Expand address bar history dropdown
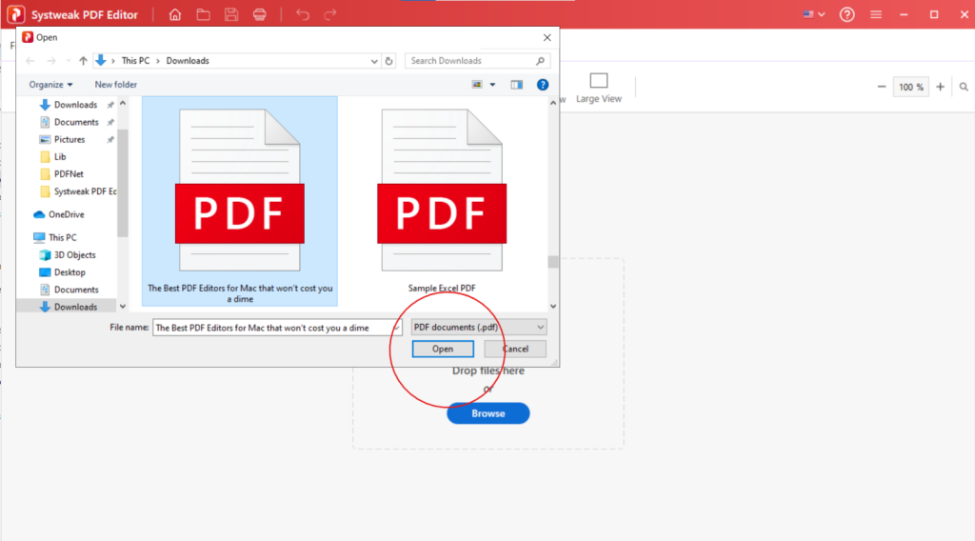The height and width of the screenshot is (541, 975). point(373,61)
